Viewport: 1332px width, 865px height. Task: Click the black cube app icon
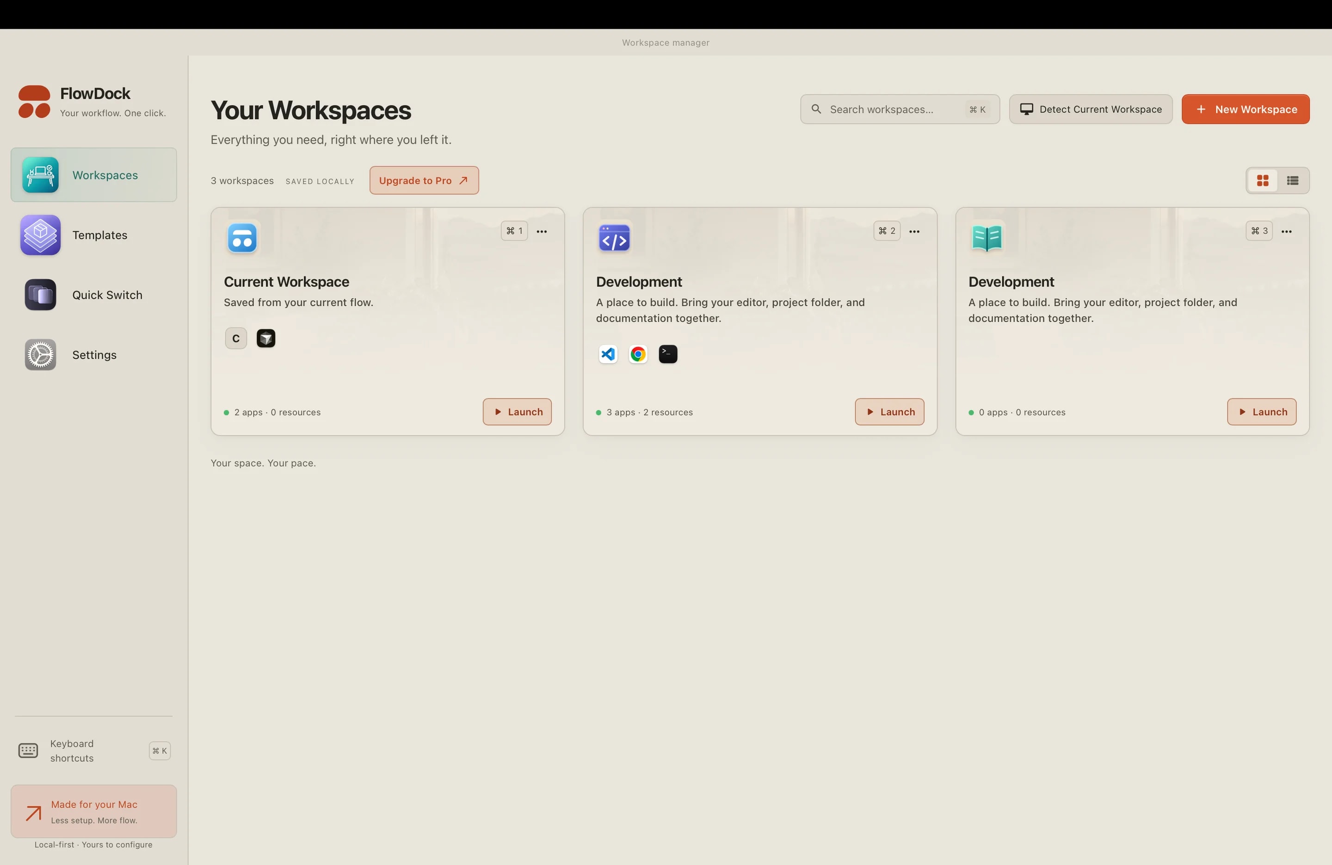point(266,338)
